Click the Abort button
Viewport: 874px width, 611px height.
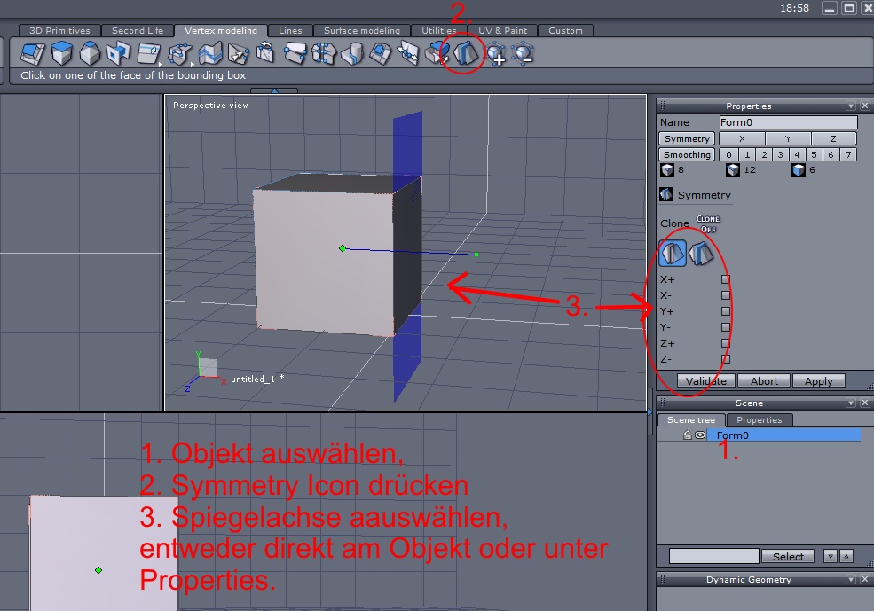[764, 381]
